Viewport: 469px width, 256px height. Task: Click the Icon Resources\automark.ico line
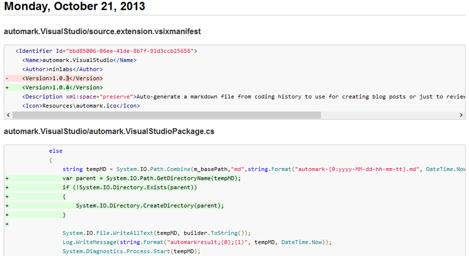pyautogui.click(x=81, y=106)
